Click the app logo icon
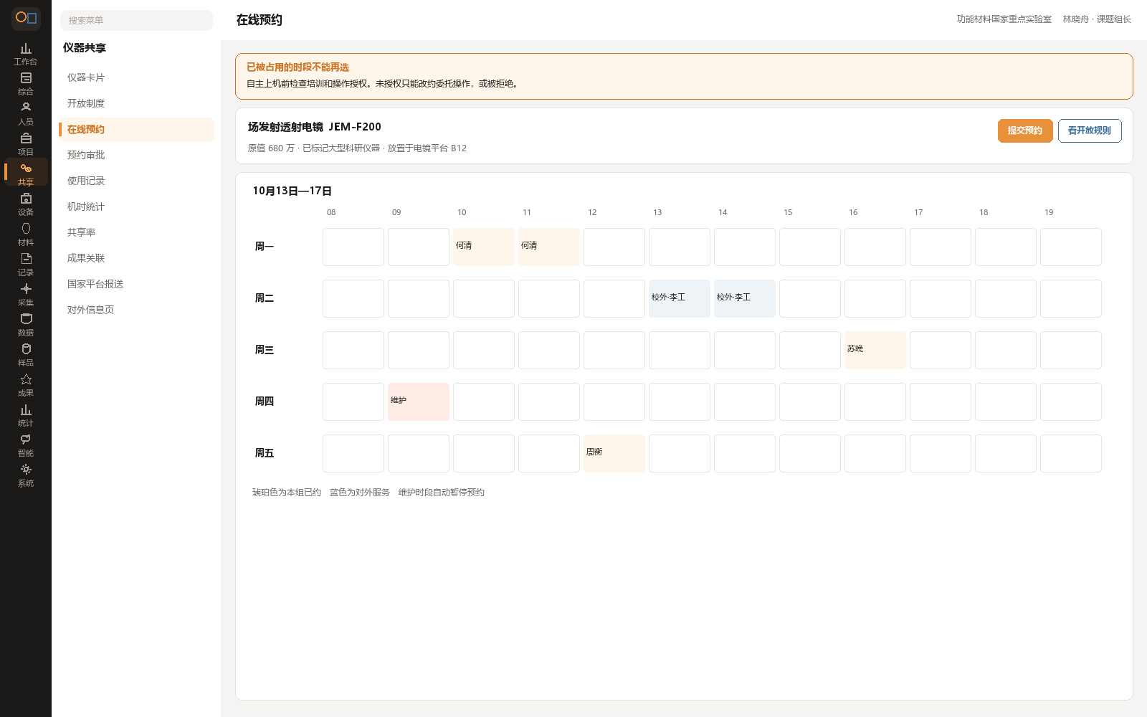This screenshot has height=717, width=1147. [x=26, y=18]
